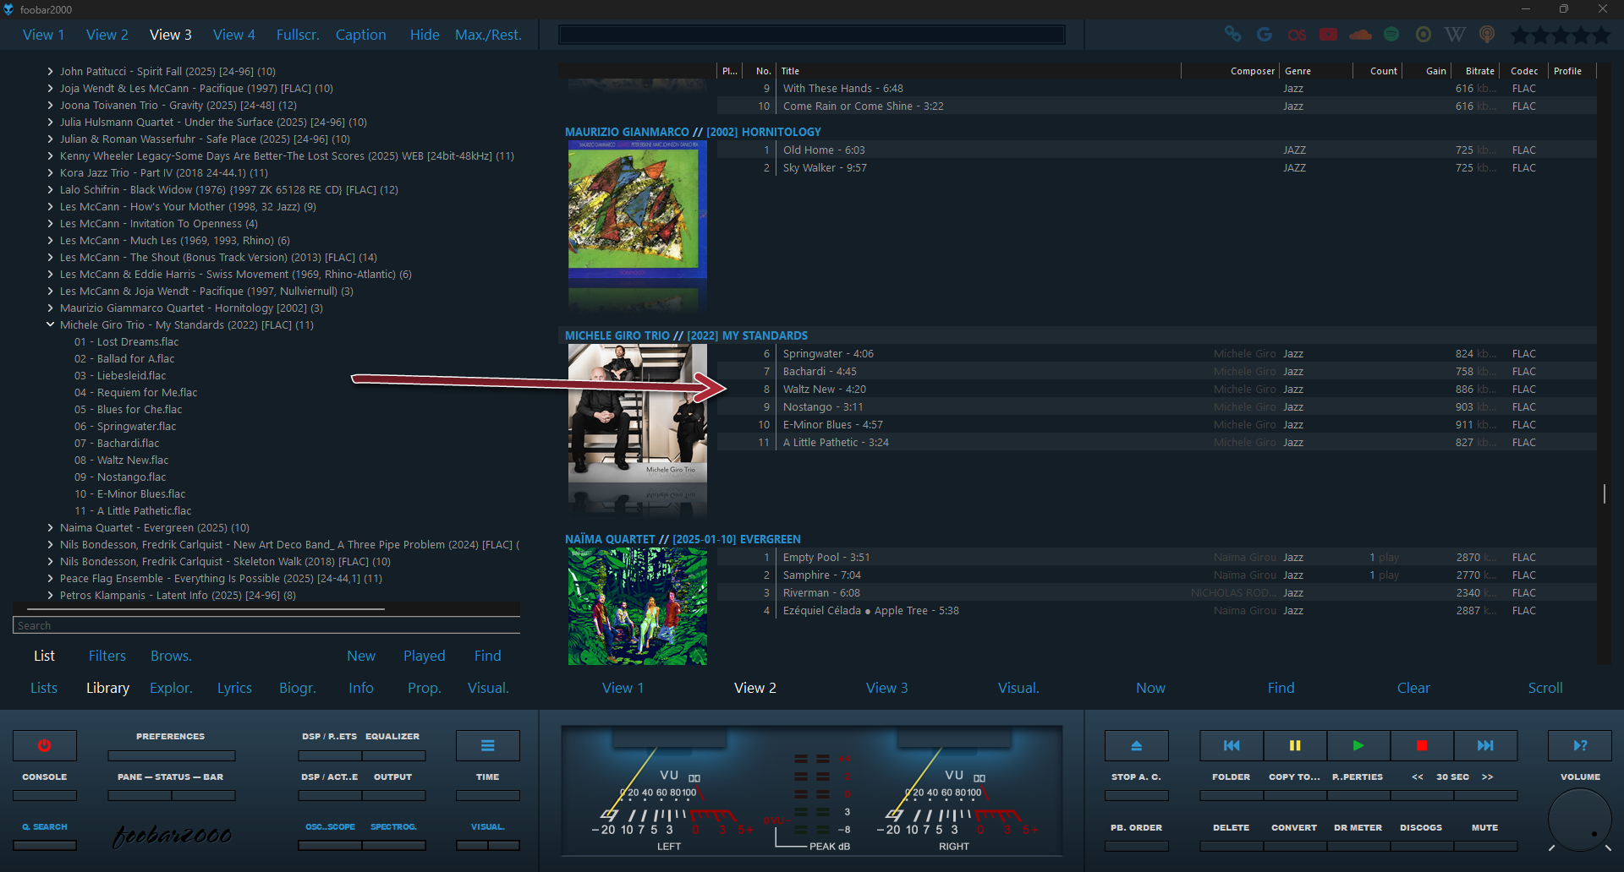Expand Petros Klampanis - Latent Info folder

coord(51,595)
